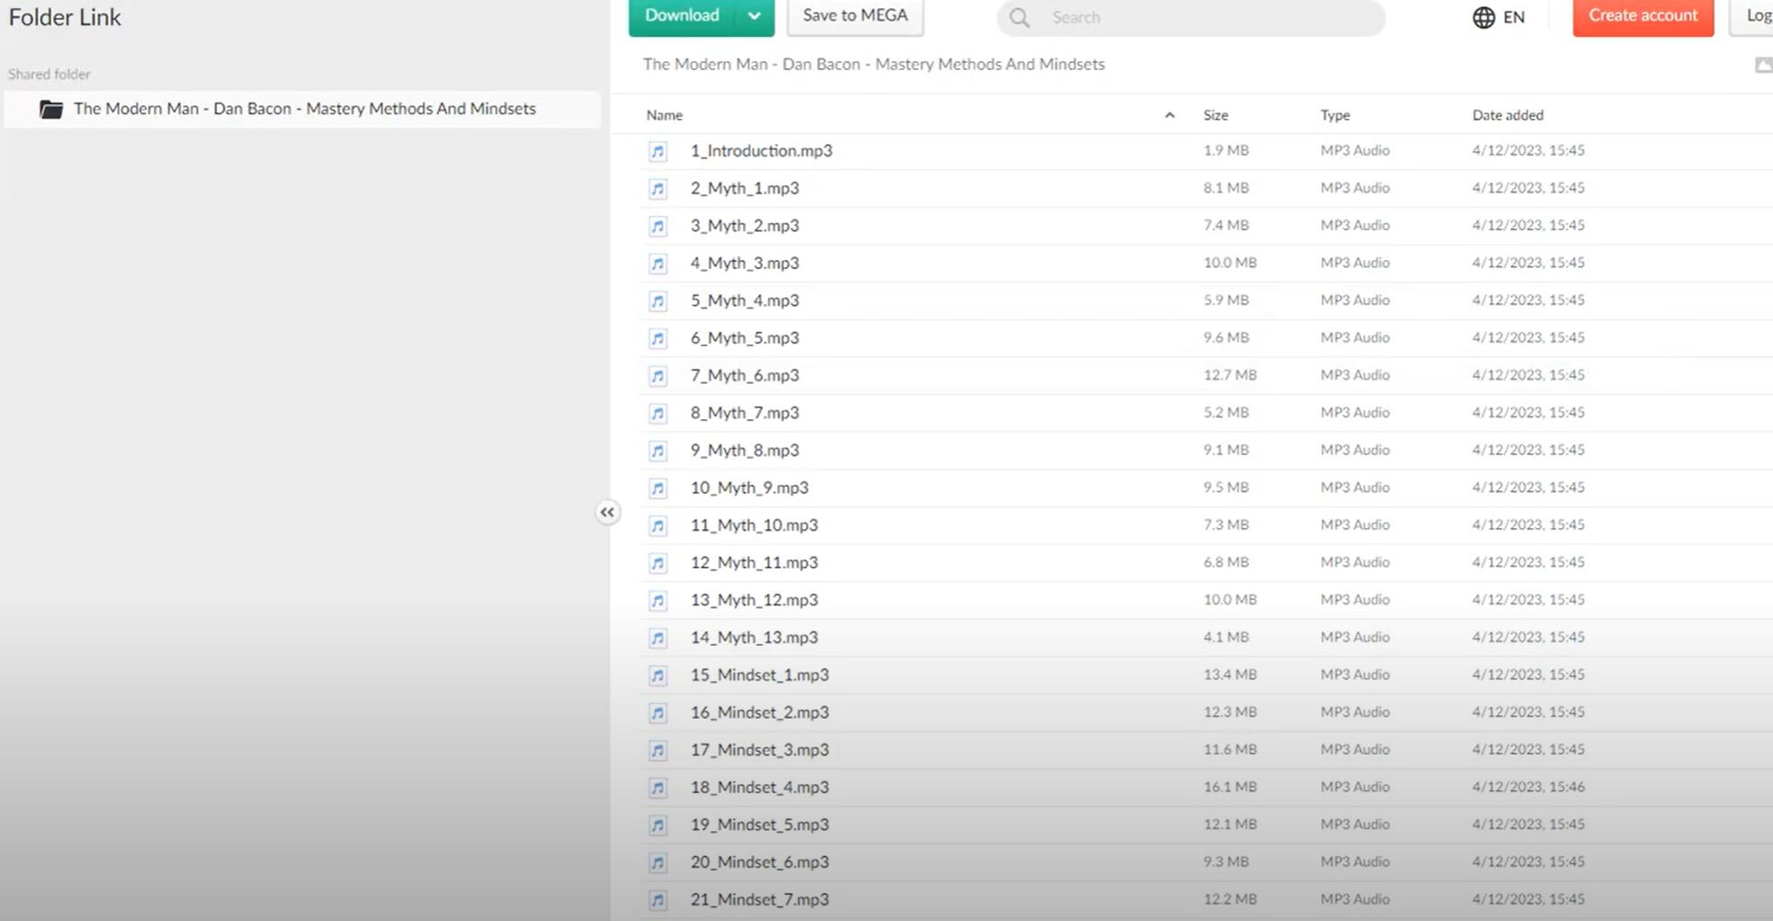The height and width of the screenshot is (921, 1773).
Task: Click the audio icon beside 9_Myth_8.mp3
Action: (x=658, y=451)
